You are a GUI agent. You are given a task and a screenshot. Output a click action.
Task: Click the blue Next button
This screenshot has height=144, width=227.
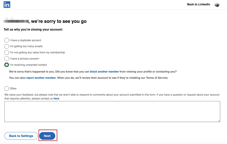(x=47, y=136)
